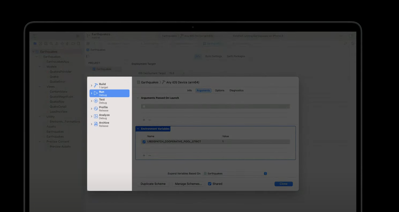Expand the Run action chevron
The width and height of the screenshot is (399, 212).
(x=92, y=93)
